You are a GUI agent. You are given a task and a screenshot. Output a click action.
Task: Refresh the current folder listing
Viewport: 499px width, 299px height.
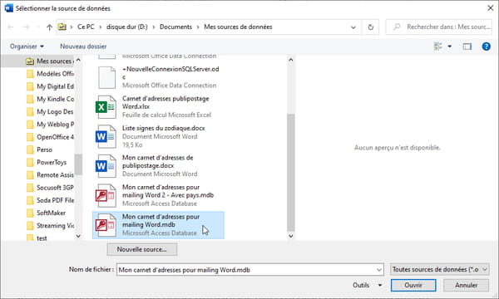[x=370, y=27]
